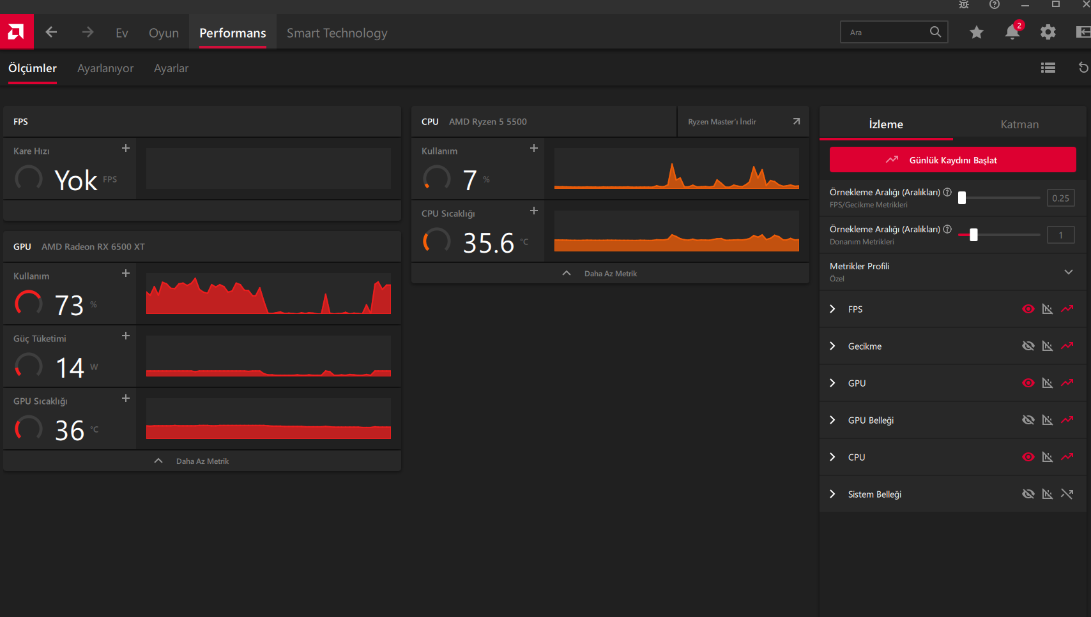Open the favorites star icon
The height and width of the screenshot is (617, 1091).
pos(976,32)
